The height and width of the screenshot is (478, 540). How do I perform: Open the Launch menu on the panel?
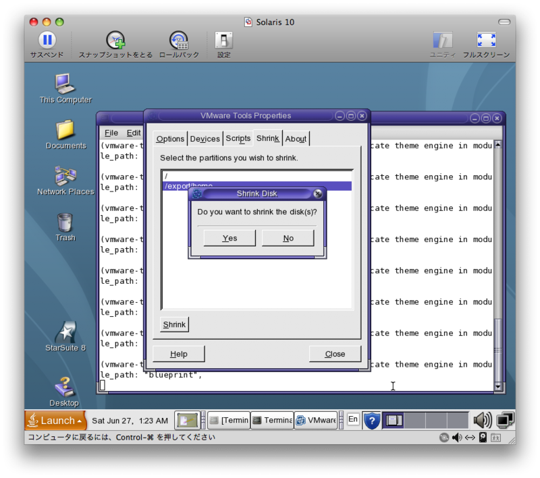point(55,420)
